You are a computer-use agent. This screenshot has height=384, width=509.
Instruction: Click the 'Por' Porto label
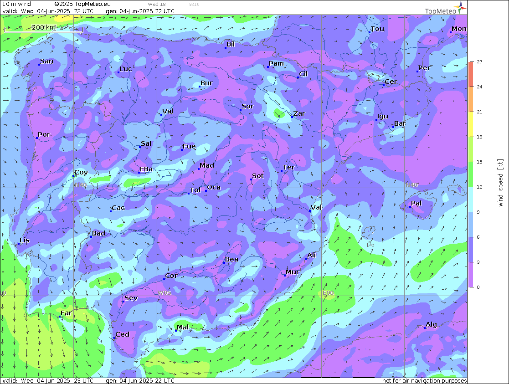pyautogui.click(x=44, y=134)
